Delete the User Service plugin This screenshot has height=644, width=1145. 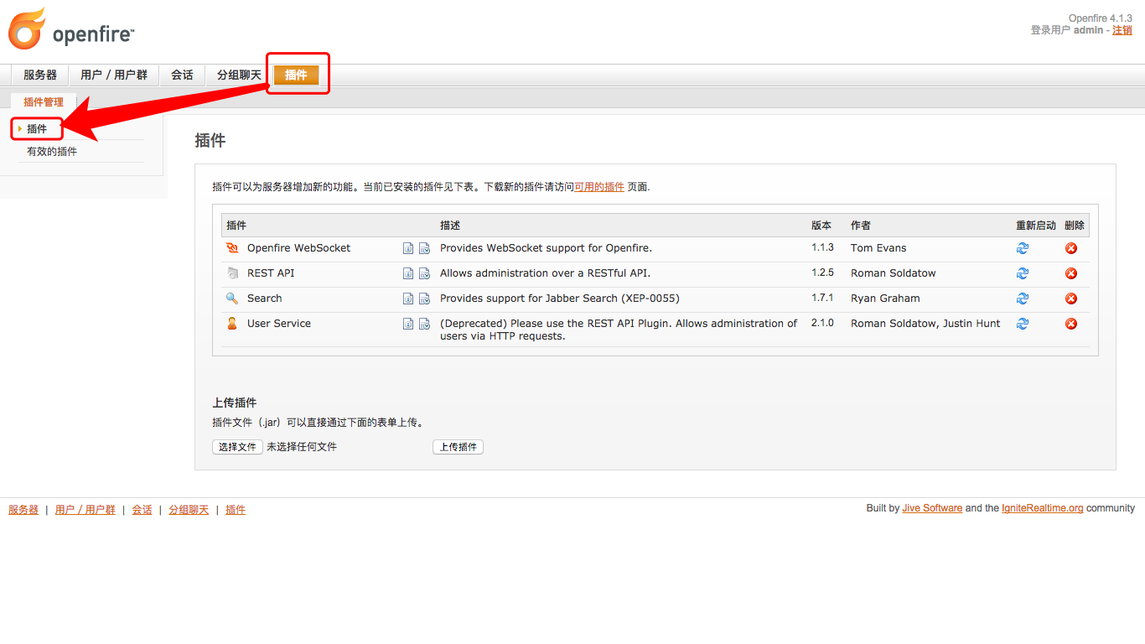1071,324
